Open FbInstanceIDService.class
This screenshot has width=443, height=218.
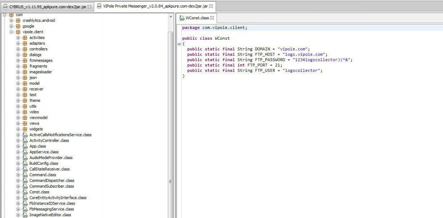click(52, 203)
